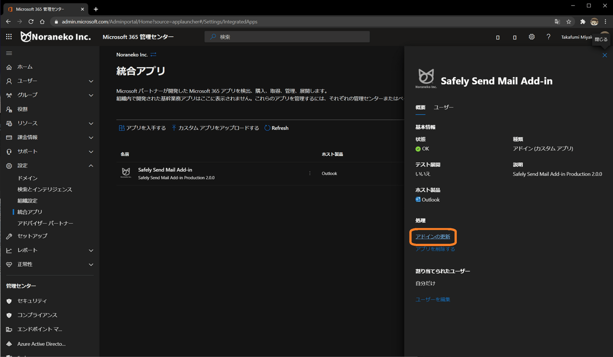Click the translate page icon in address bar
The image size is (613, 357).
pyautogui.click(x=557, y=21)
